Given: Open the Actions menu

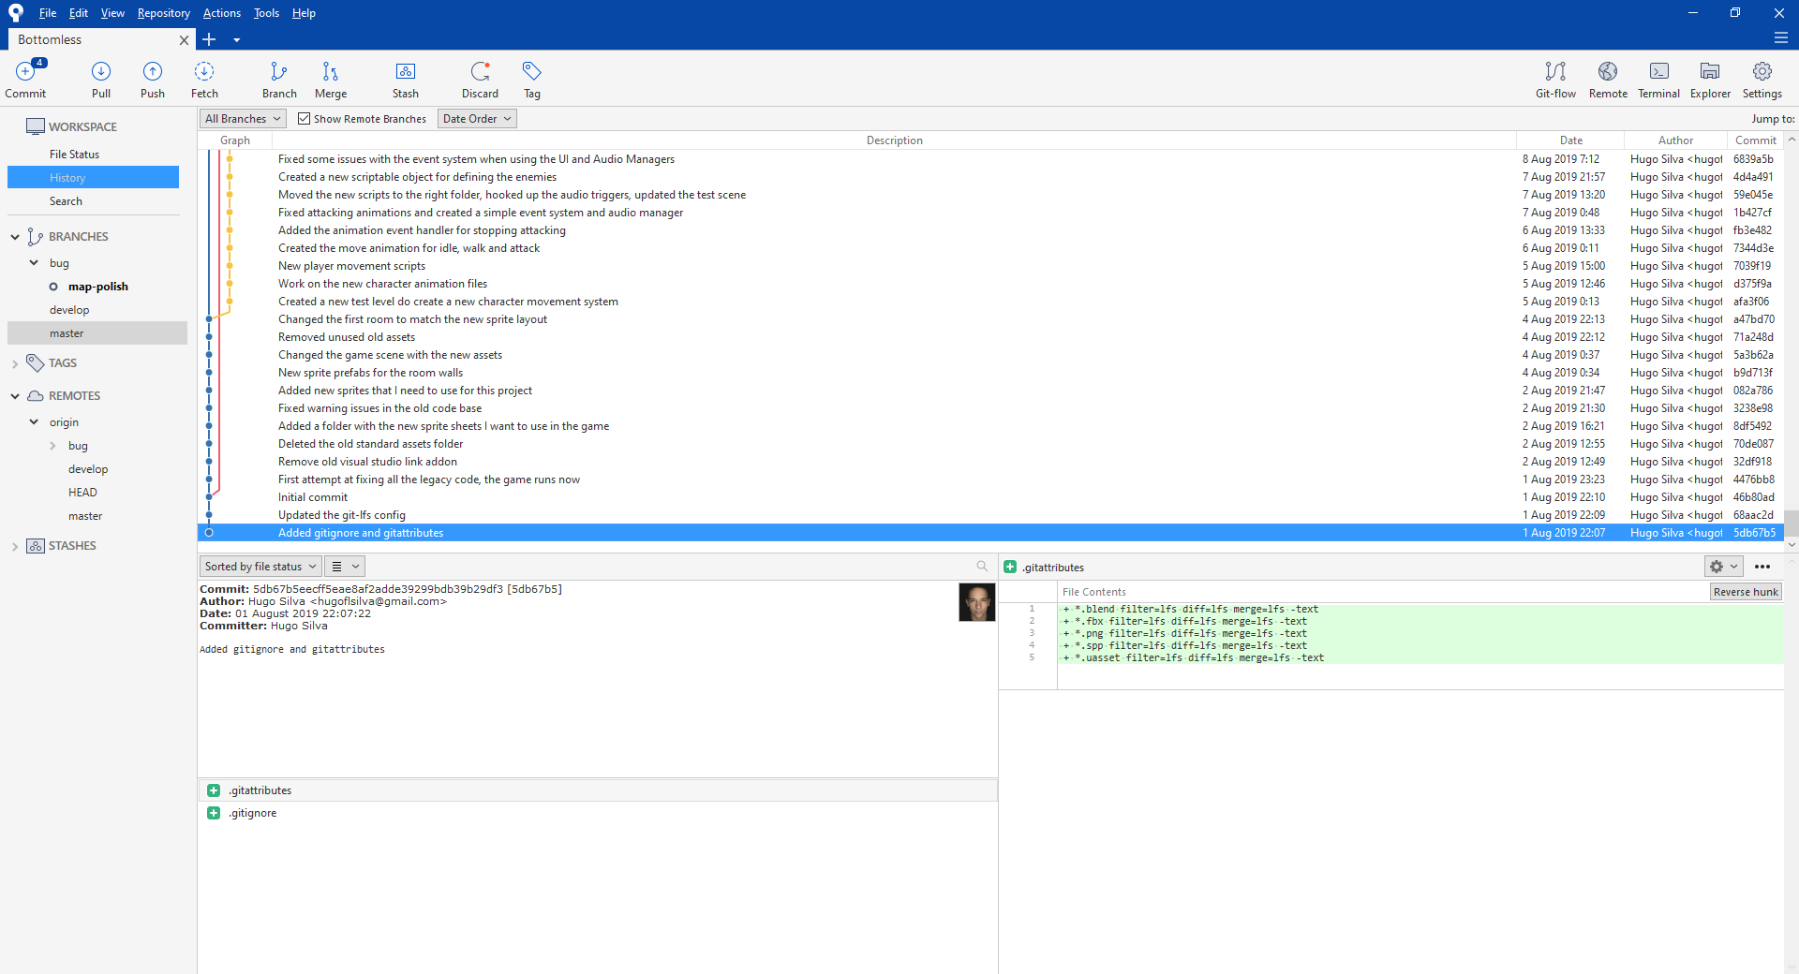Looking at the screenshot, I should coord(221,13).
